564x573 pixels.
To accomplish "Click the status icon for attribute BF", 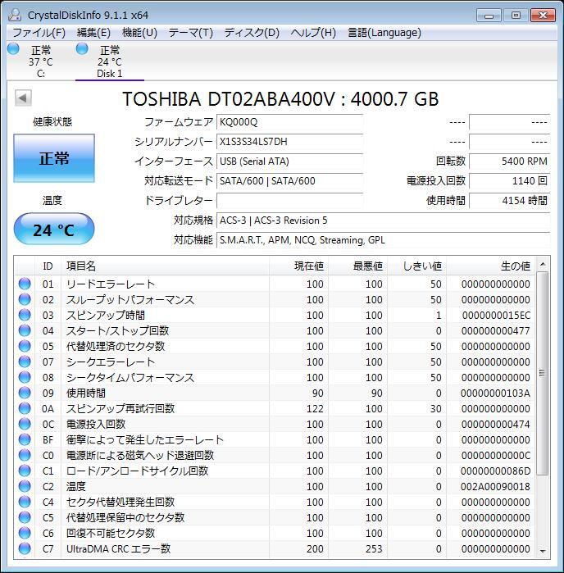I will pos(25,439).
